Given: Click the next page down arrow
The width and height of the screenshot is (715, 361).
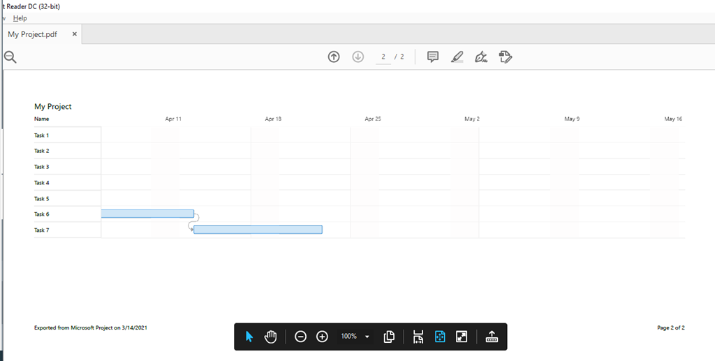Looking at the screenshot, I should (358, 57).
